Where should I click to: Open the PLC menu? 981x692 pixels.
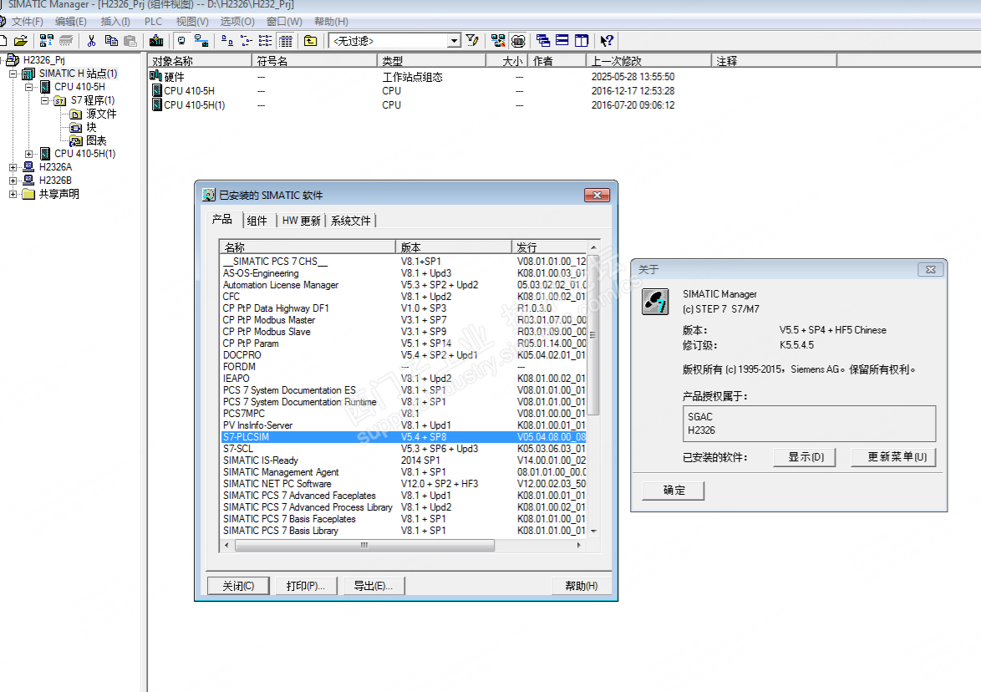coord(154,21)
